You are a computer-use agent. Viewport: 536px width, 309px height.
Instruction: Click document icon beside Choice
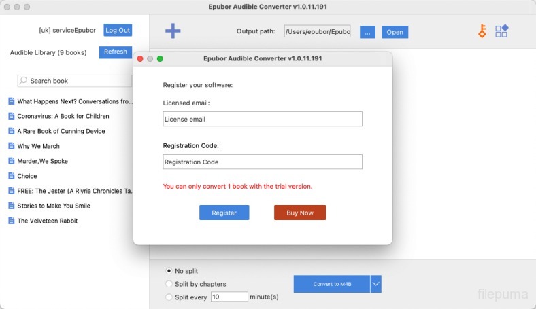(12, 176)
